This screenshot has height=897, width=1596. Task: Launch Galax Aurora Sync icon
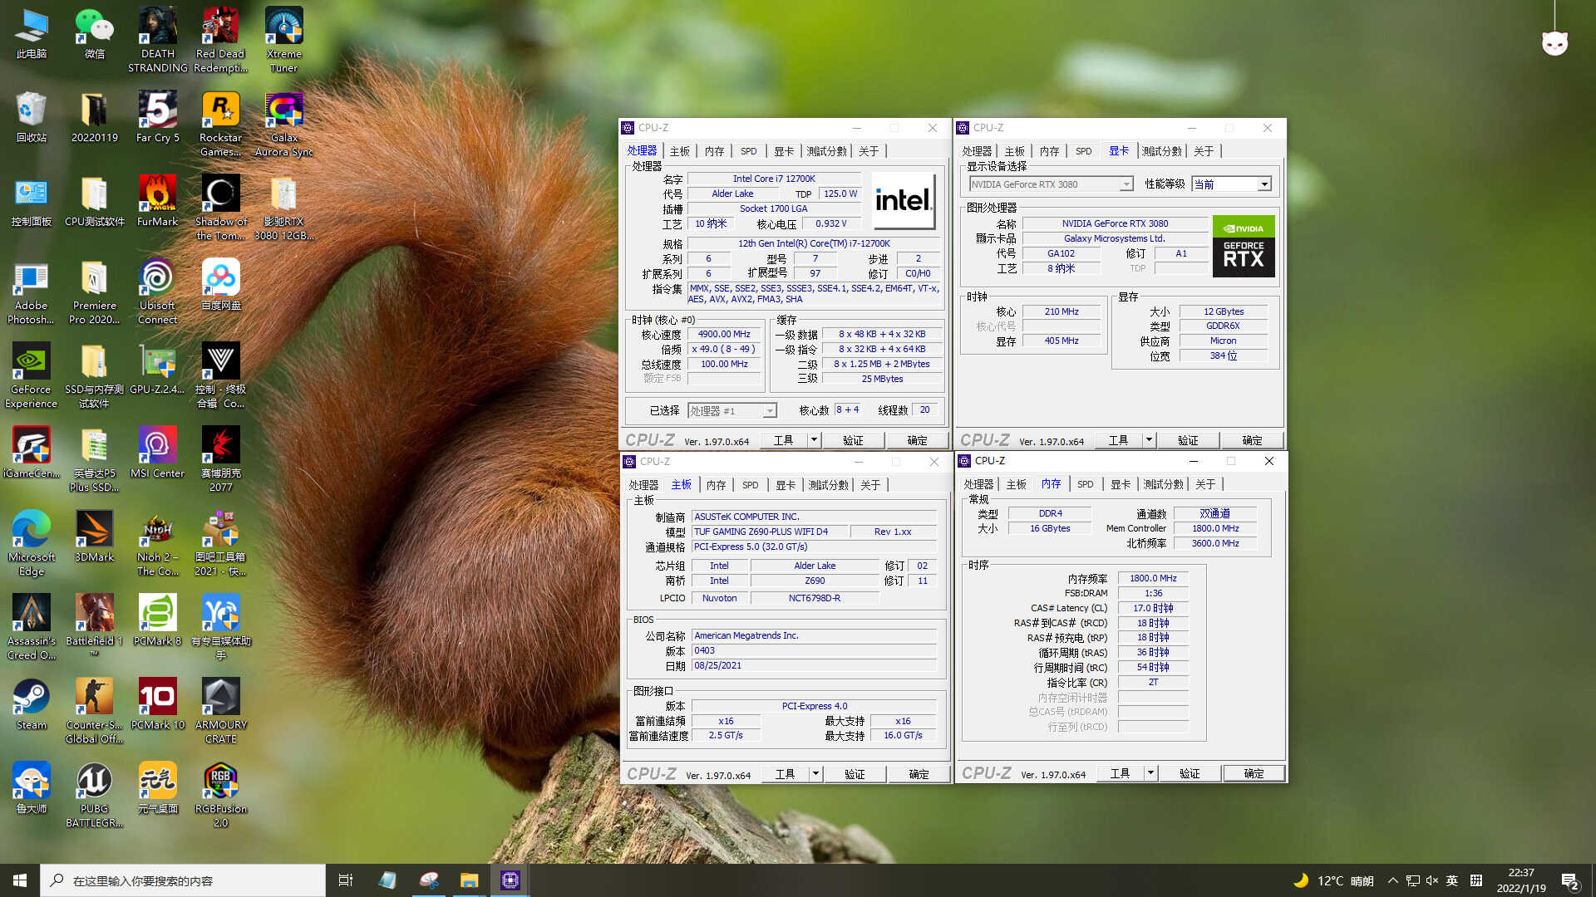pyautogui.click(x=283, y=125)
